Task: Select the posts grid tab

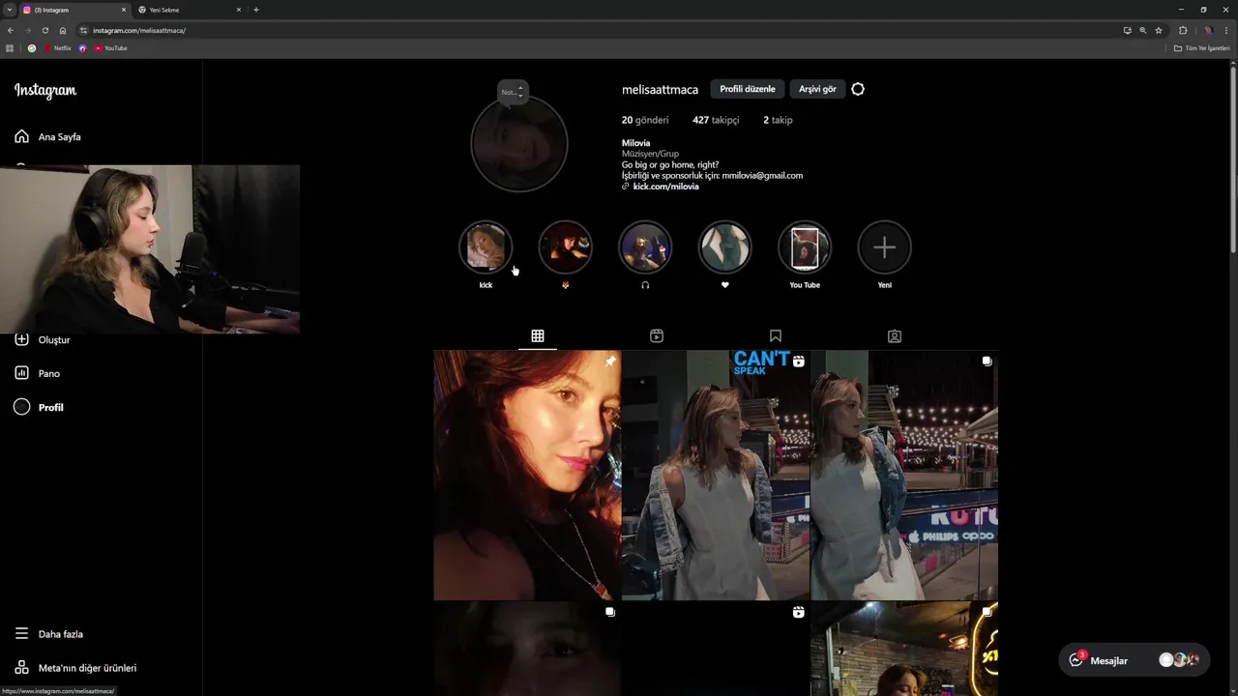Action: (x=538, y=336)
